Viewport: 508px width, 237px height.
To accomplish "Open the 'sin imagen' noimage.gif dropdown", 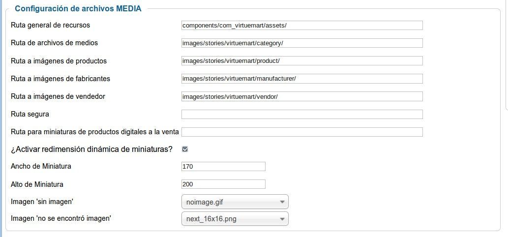I will [235, 203].
